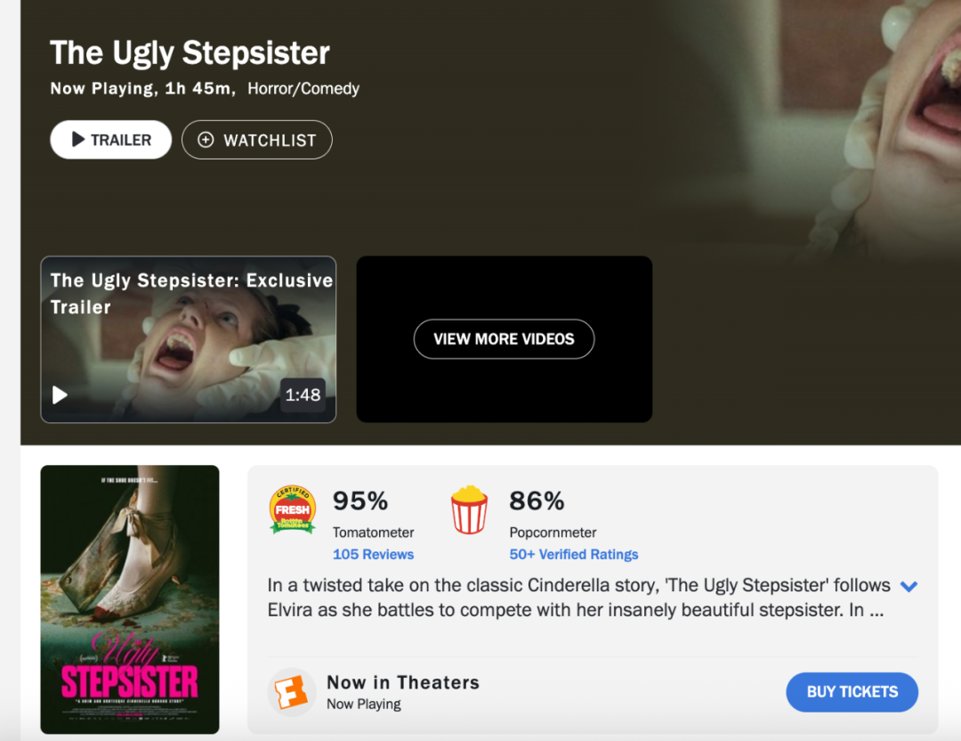Add the movie to Watchlist

point(257,140)
